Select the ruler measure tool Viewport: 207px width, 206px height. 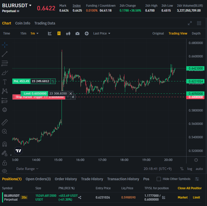(x=5, y=122)
